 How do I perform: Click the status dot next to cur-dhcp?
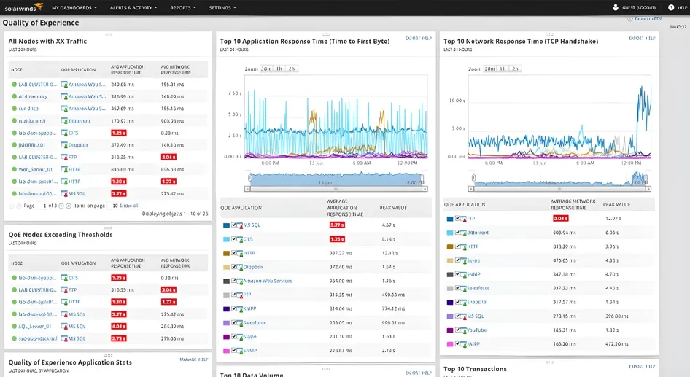point(14,108)
